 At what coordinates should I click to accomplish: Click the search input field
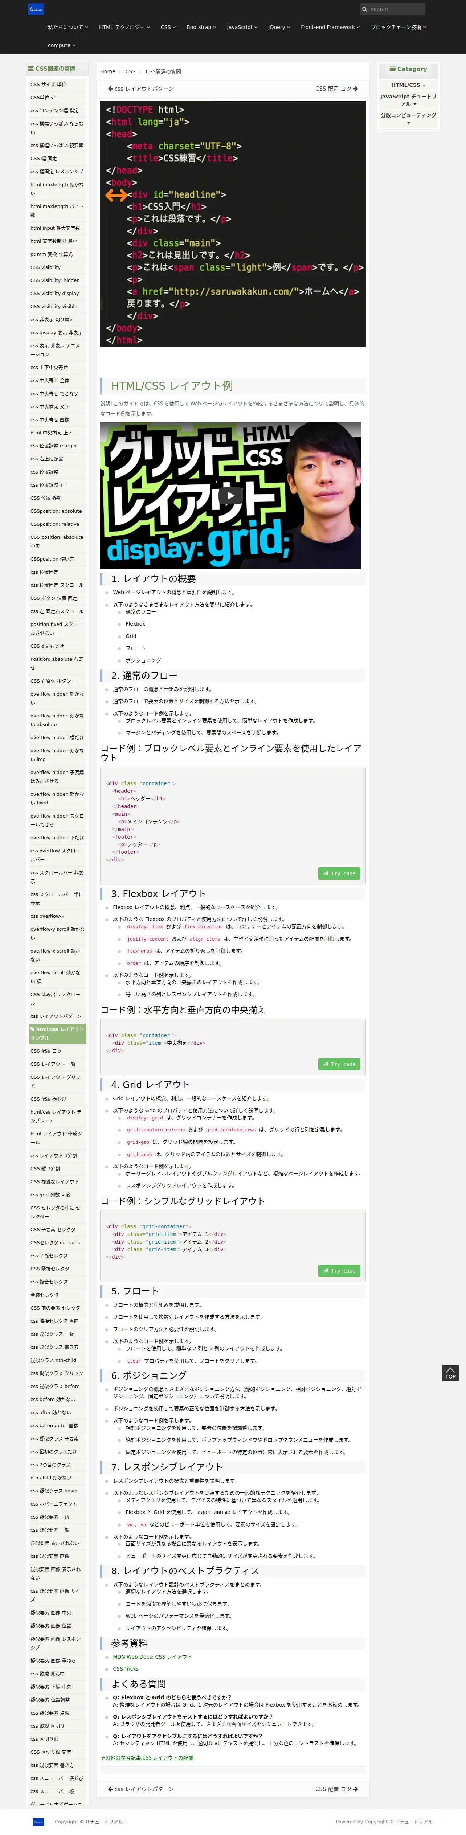click(392, 9)
